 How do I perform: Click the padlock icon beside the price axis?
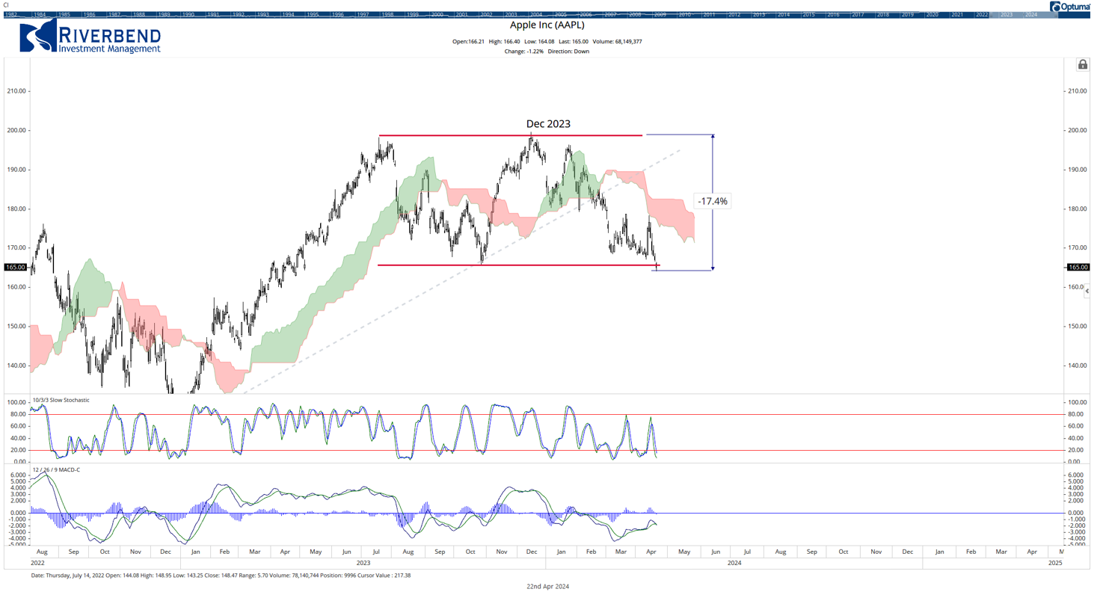tap(1082, 64)
